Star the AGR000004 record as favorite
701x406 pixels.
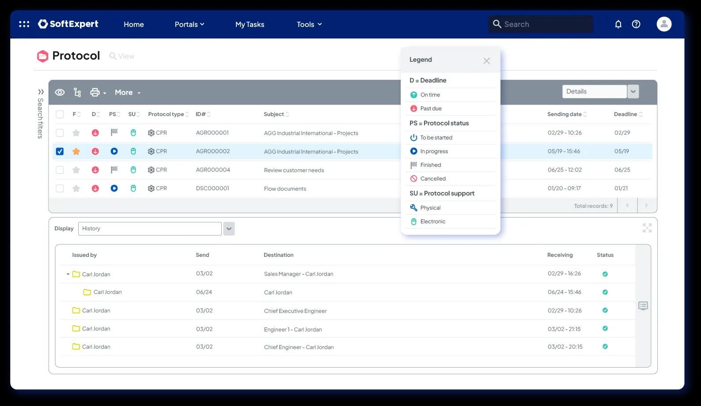(76, 170)
